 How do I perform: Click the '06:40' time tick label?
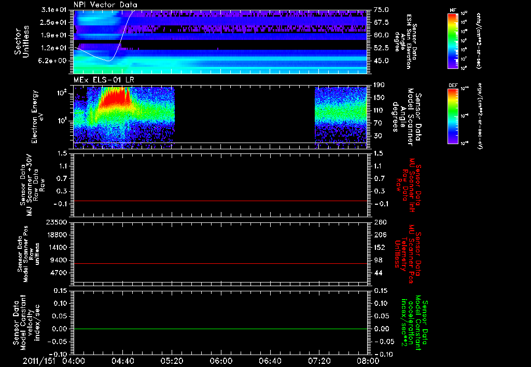pos(270,361)
